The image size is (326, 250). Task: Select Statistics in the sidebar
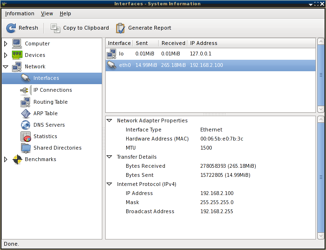[x=45, y=136]
